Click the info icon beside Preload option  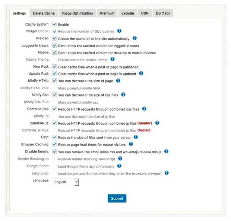click(x=135, y=38)
